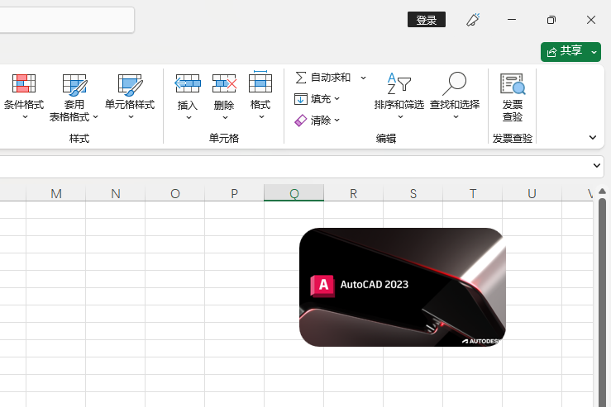The image size is (611, 407).
Task: Select the AutoCAD 2023 picture
Action: point(403,287)
